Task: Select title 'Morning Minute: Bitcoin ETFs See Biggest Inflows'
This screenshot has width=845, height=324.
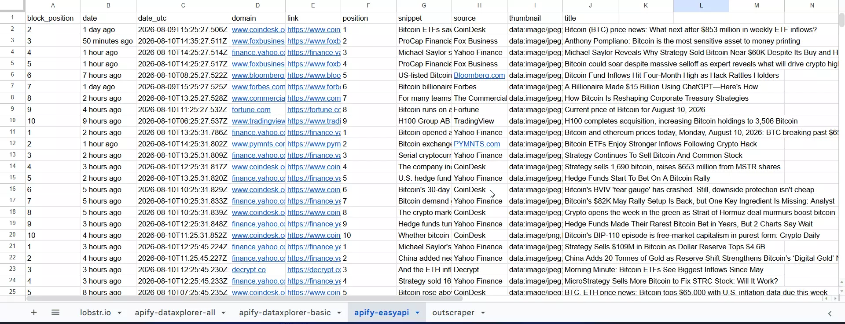Action: coord(664,269)
